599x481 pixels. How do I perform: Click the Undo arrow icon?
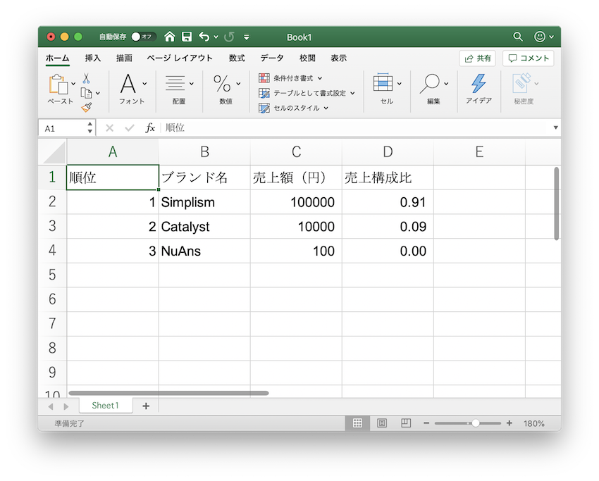coord(204,37)
